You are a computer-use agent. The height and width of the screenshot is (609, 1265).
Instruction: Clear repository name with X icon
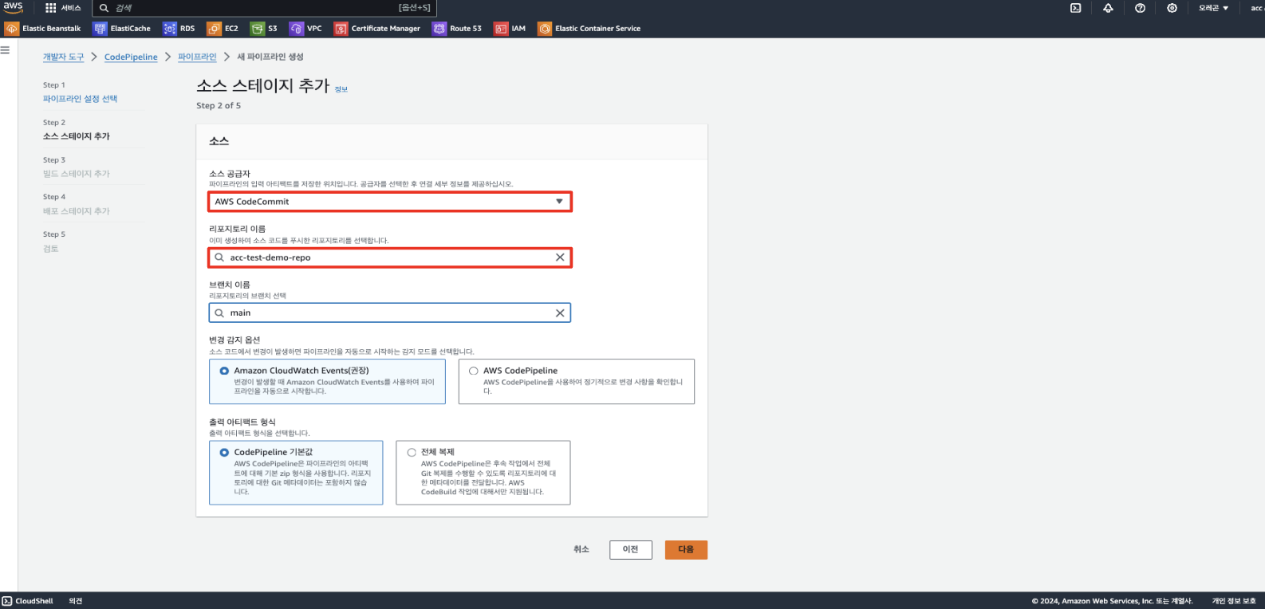click(560, 257)
